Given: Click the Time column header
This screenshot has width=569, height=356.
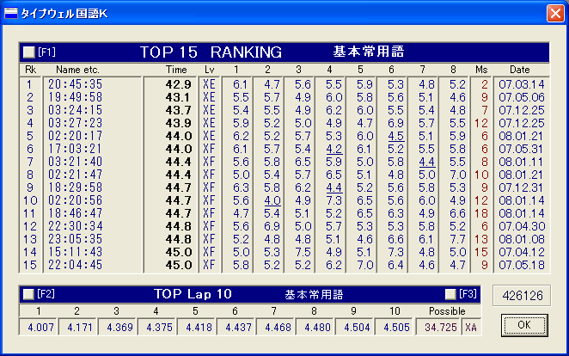Looking at the screenshot, I should (x=176, y=70).
